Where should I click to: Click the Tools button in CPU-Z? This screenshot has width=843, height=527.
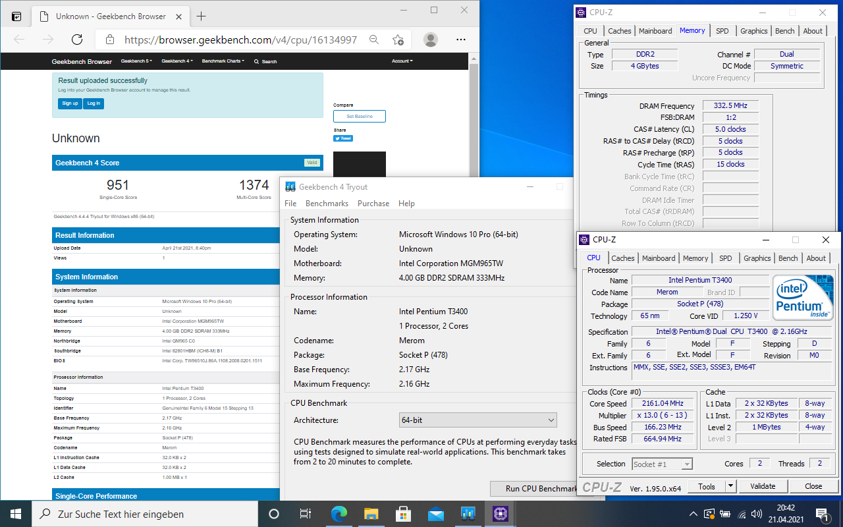click(x=707, y=486)
